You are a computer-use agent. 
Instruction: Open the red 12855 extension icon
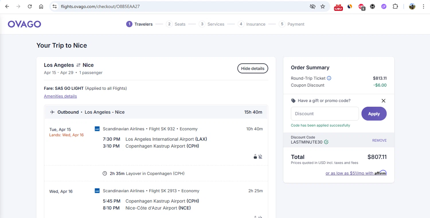tap(338, 7)
